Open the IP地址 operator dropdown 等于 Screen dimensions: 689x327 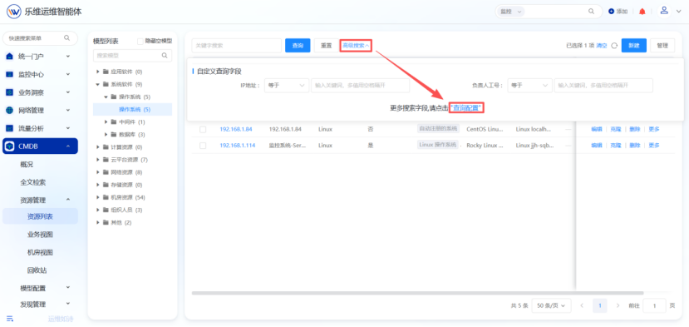click(287, 86)
